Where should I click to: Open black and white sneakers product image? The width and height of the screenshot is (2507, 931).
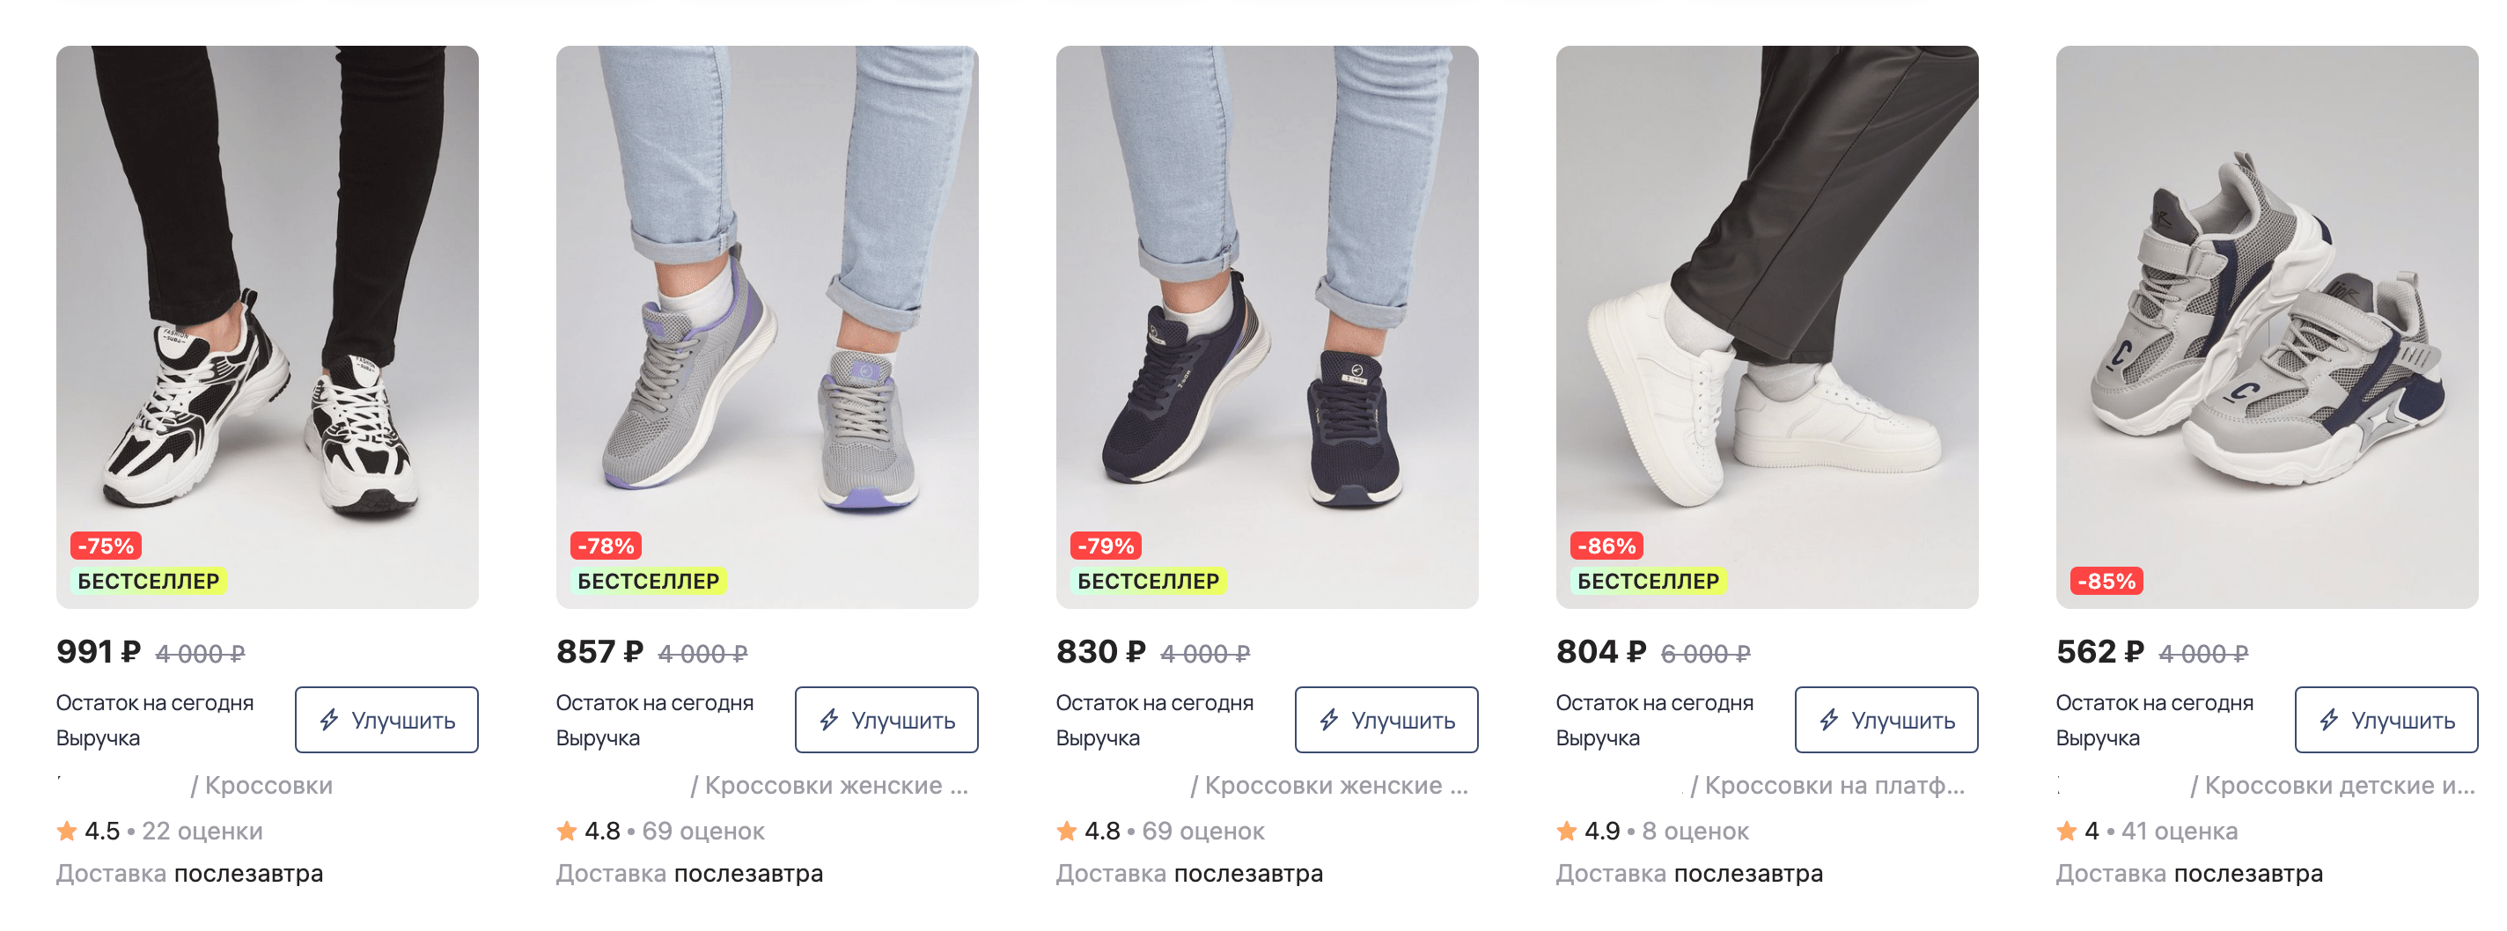point(268,292)
